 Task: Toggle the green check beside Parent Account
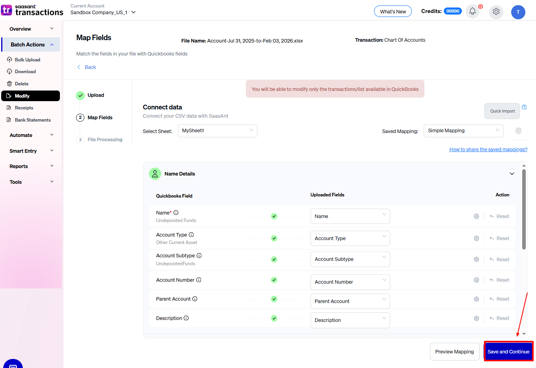click(274, 299)
